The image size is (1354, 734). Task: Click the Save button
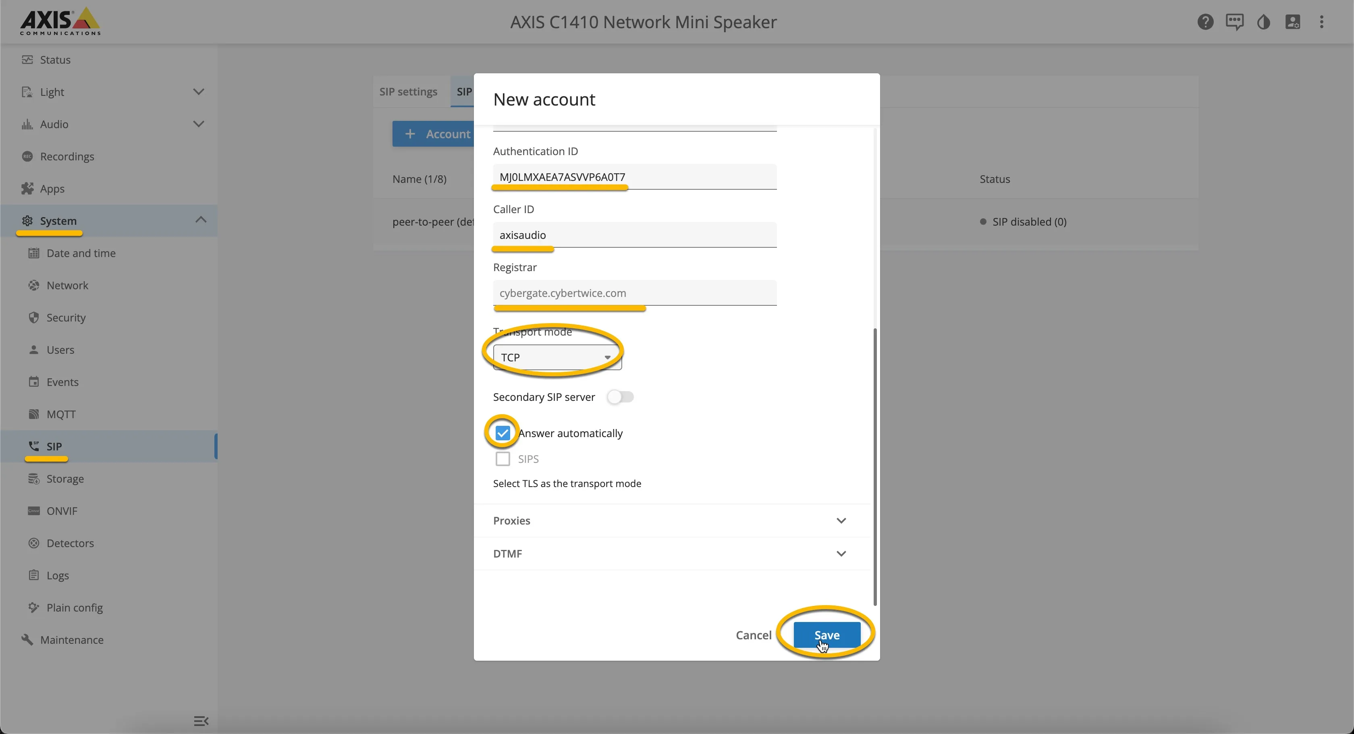[827, 635]
